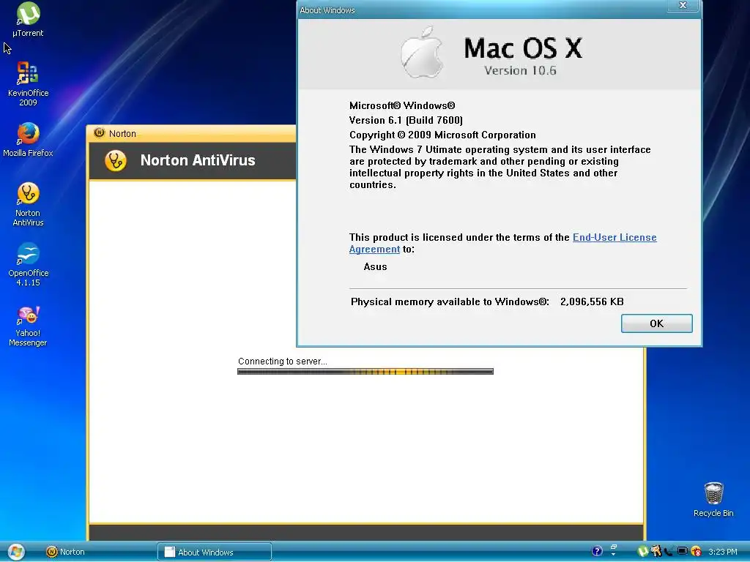Select the Norton AntiVirus desktop shortcut
Image resolution: width=750 pixels, height=562 pixels.
tap(28, 204)
